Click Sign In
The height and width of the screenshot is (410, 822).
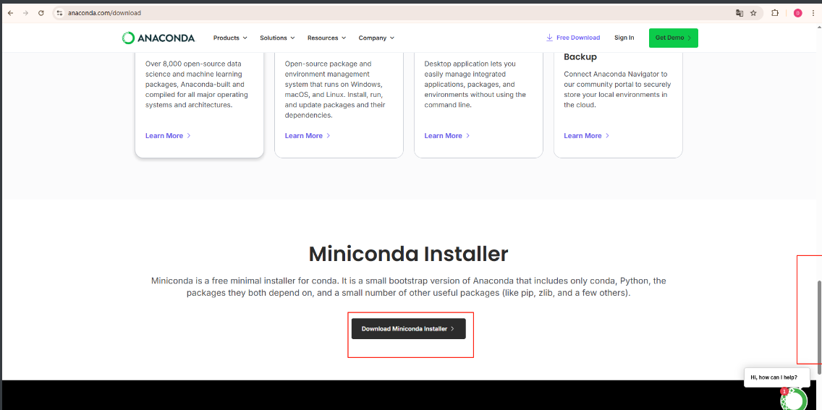[x=624, y=38]
